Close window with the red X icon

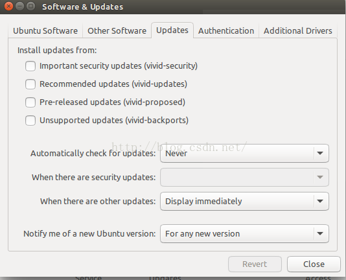[x=9, y=6]
